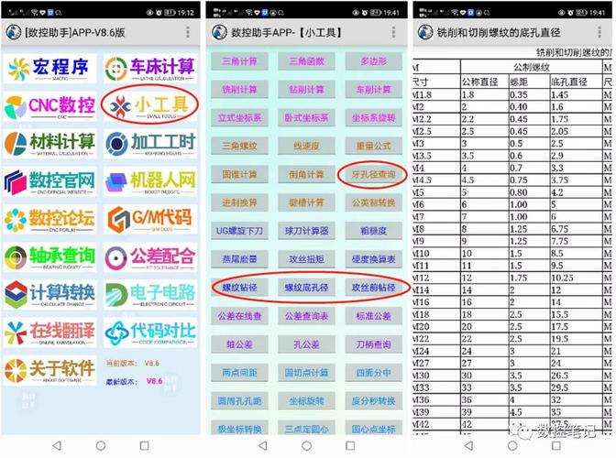
Task: Tap app logo in the 小工具 title bar
Action: pos(219,32)
